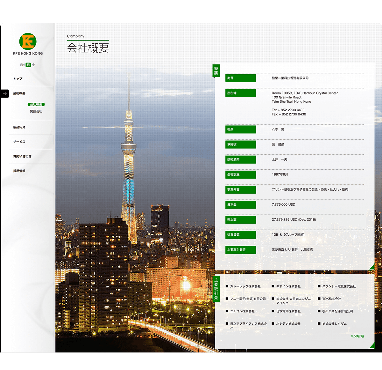The image size is (382, 370).
Task: Open the 採用情報 recruitment page
Action: click(x=19, y=171)
